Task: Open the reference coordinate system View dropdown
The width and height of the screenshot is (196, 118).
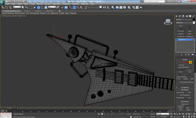Action: click(x=52, y=7)
